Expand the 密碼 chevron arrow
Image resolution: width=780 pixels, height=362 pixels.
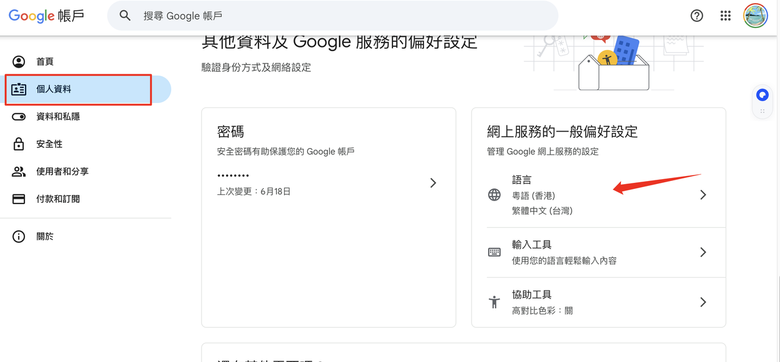pyautogui.click(x=433, y=183)
